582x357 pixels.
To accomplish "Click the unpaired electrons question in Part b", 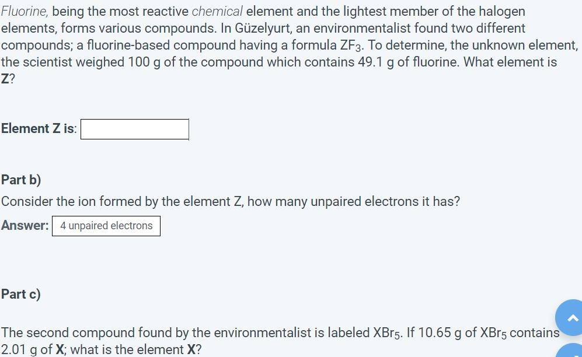I will tap(230, 201).
